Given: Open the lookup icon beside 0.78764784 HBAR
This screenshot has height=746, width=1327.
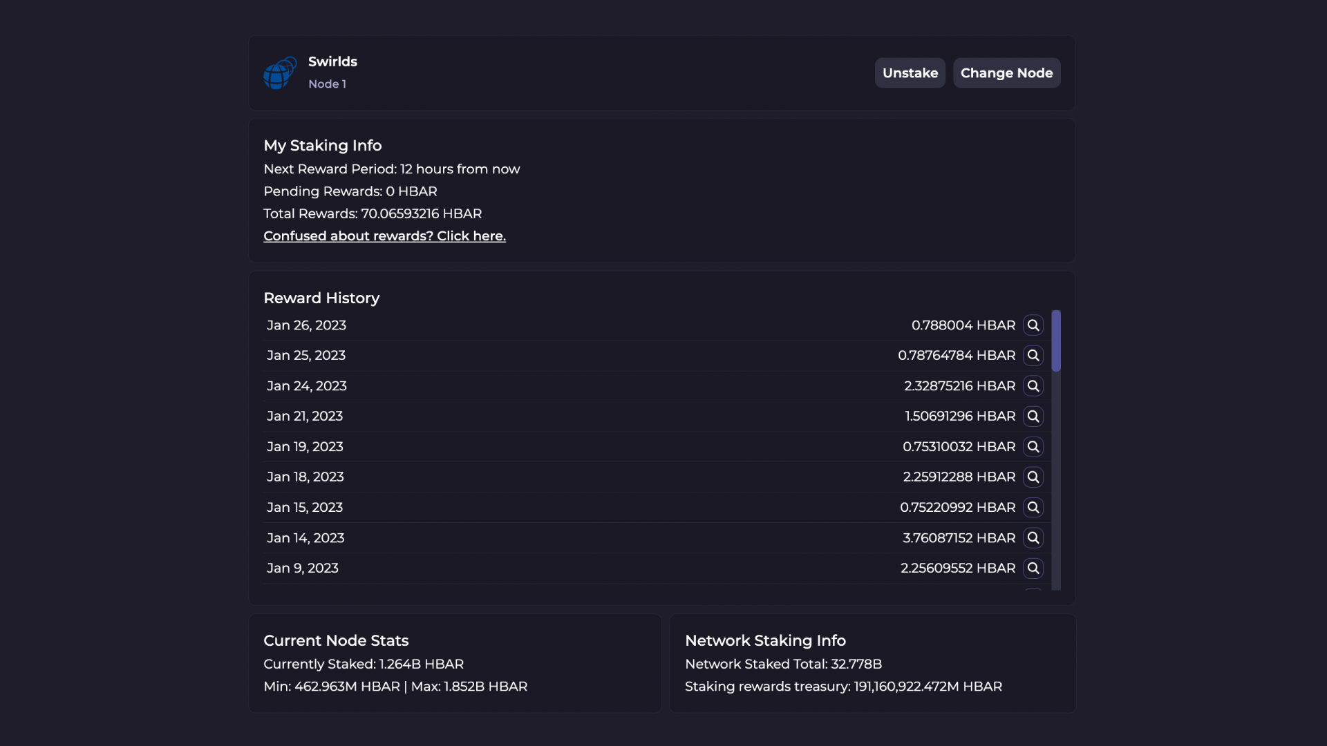Looking at the screenshot, I should (x=1033, y=356).
